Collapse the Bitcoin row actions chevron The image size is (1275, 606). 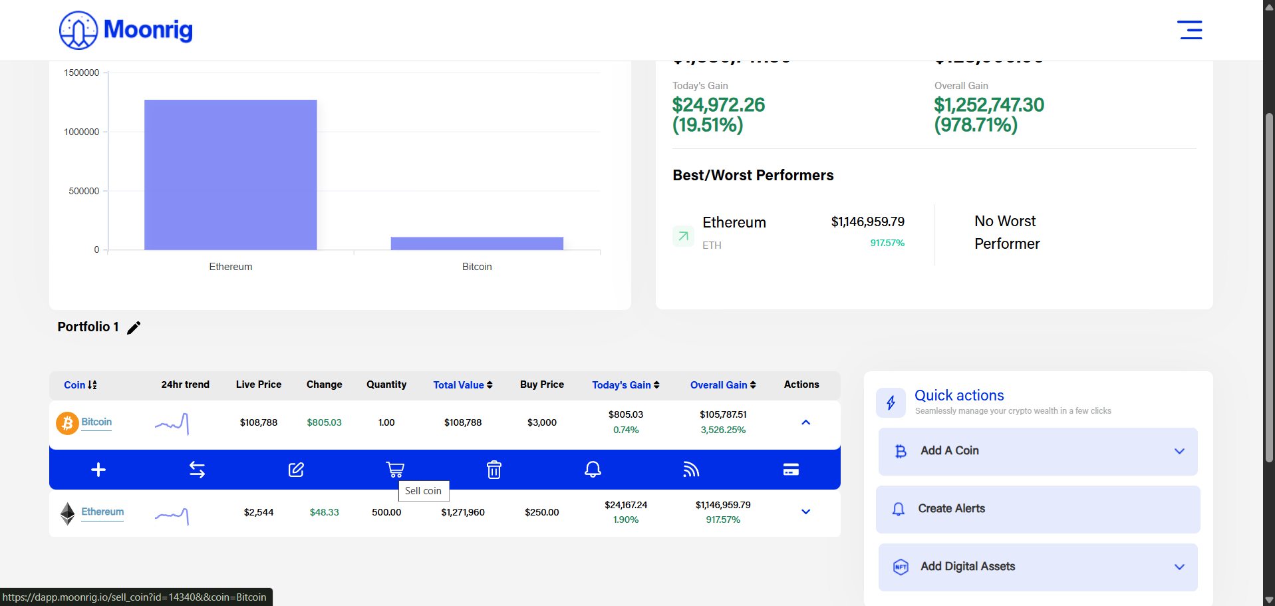coord(805,422)
